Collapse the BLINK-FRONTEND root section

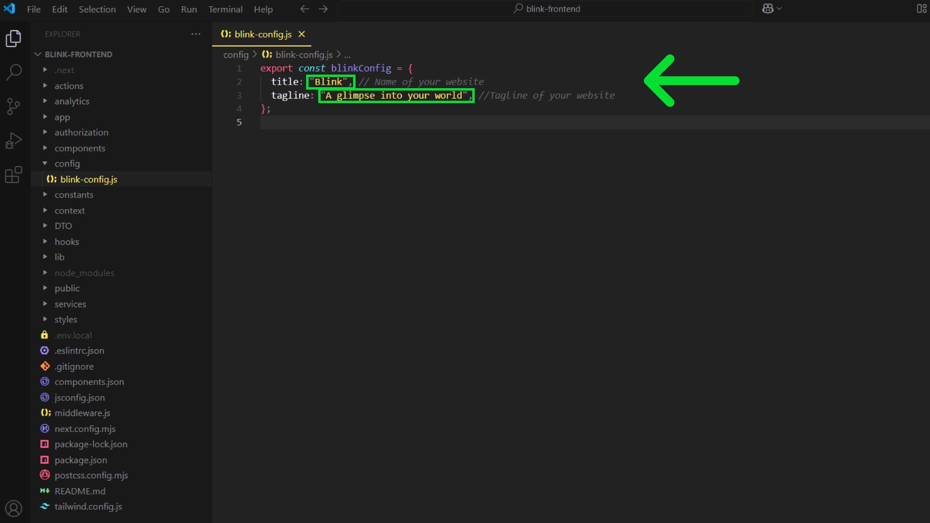(x=78, y=54)
